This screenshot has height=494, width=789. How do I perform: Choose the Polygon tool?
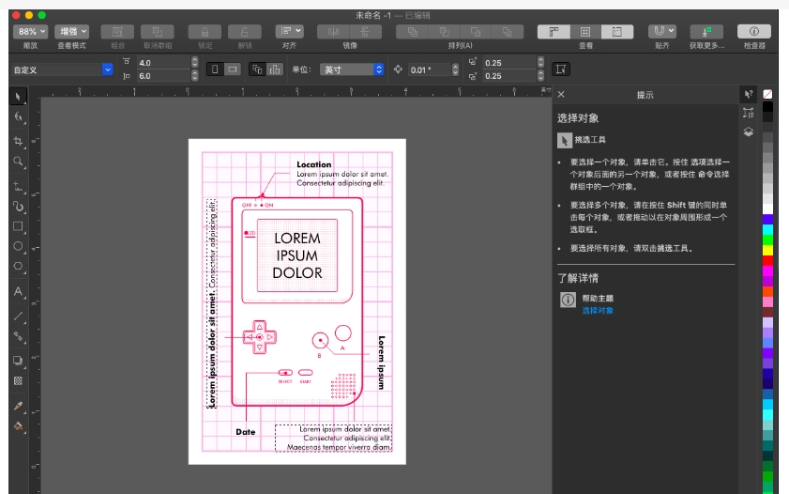(x=18, y=267)
